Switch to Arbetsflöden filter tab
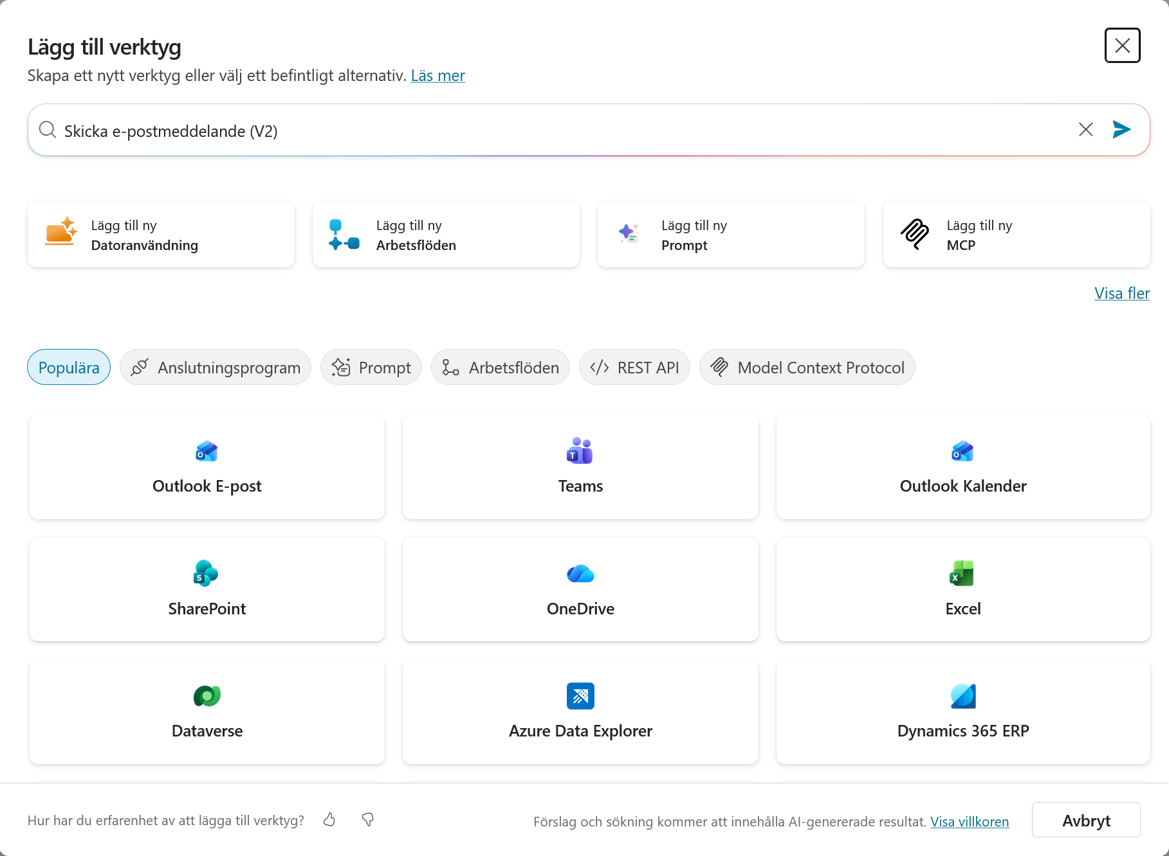The height and width of the screenshot is (856, 1169). pos(501,367)
